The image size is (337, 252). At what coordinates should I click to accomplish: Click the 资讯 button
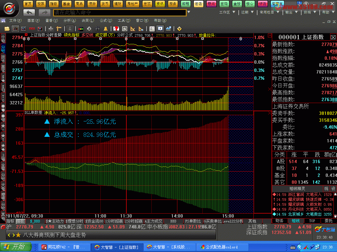160,4
